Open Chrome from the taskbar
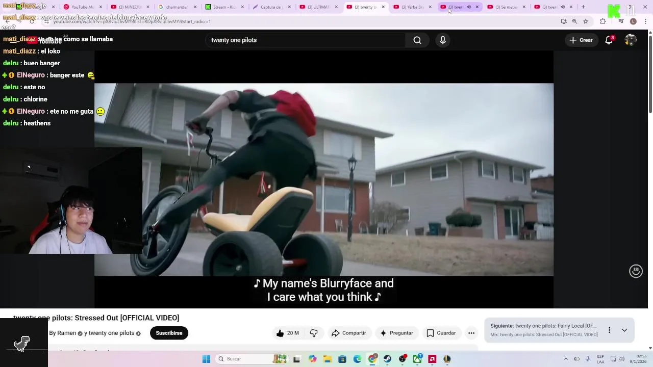Screen dimensions: 653x367 click(372, 359)
